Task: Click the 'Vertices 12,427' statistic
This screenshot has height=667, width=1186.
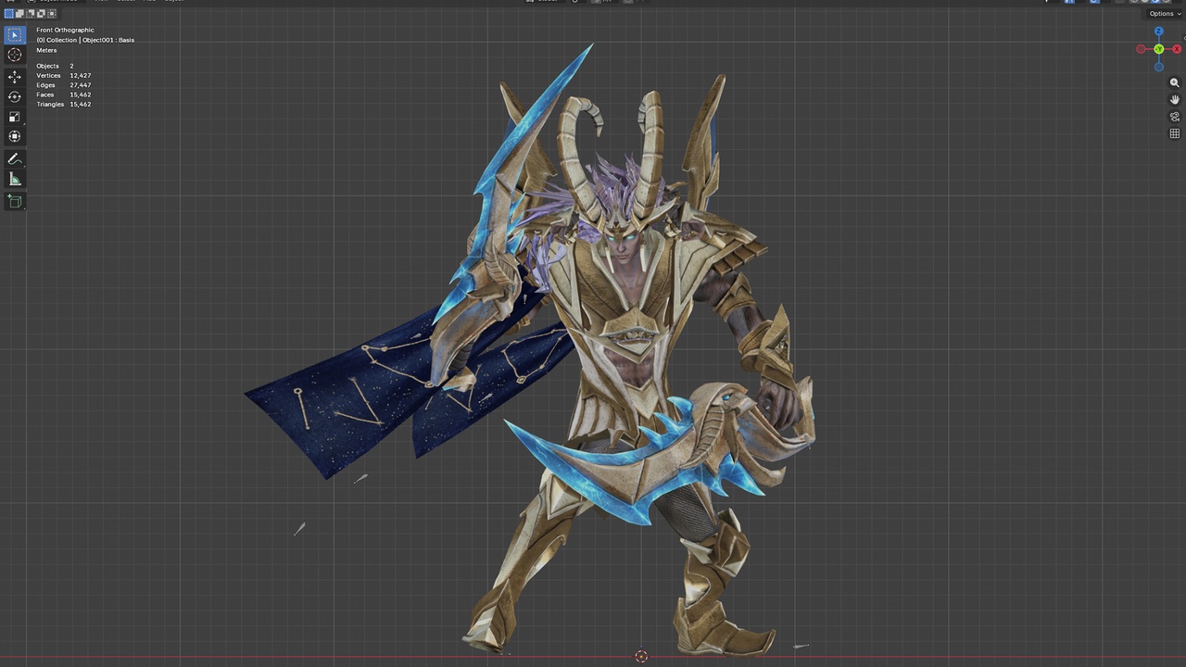Action: (x=63, y=75)
